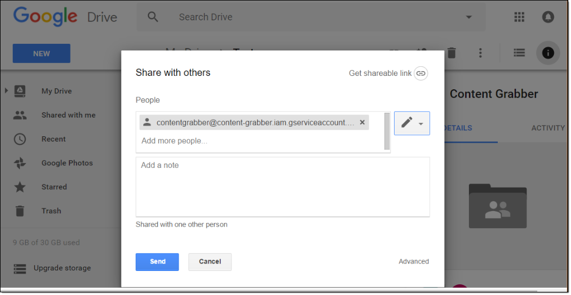This screenshot has width=571, height=295.
Task: Open the more actions three-dot menu
Action: tap(481, 53)
